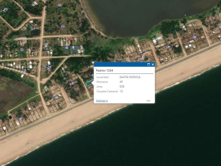The height and width of the screenshot is (166, 221).
Task: Click block label 47 on the map
Action: pyautogui.click(x=54, y=97)
